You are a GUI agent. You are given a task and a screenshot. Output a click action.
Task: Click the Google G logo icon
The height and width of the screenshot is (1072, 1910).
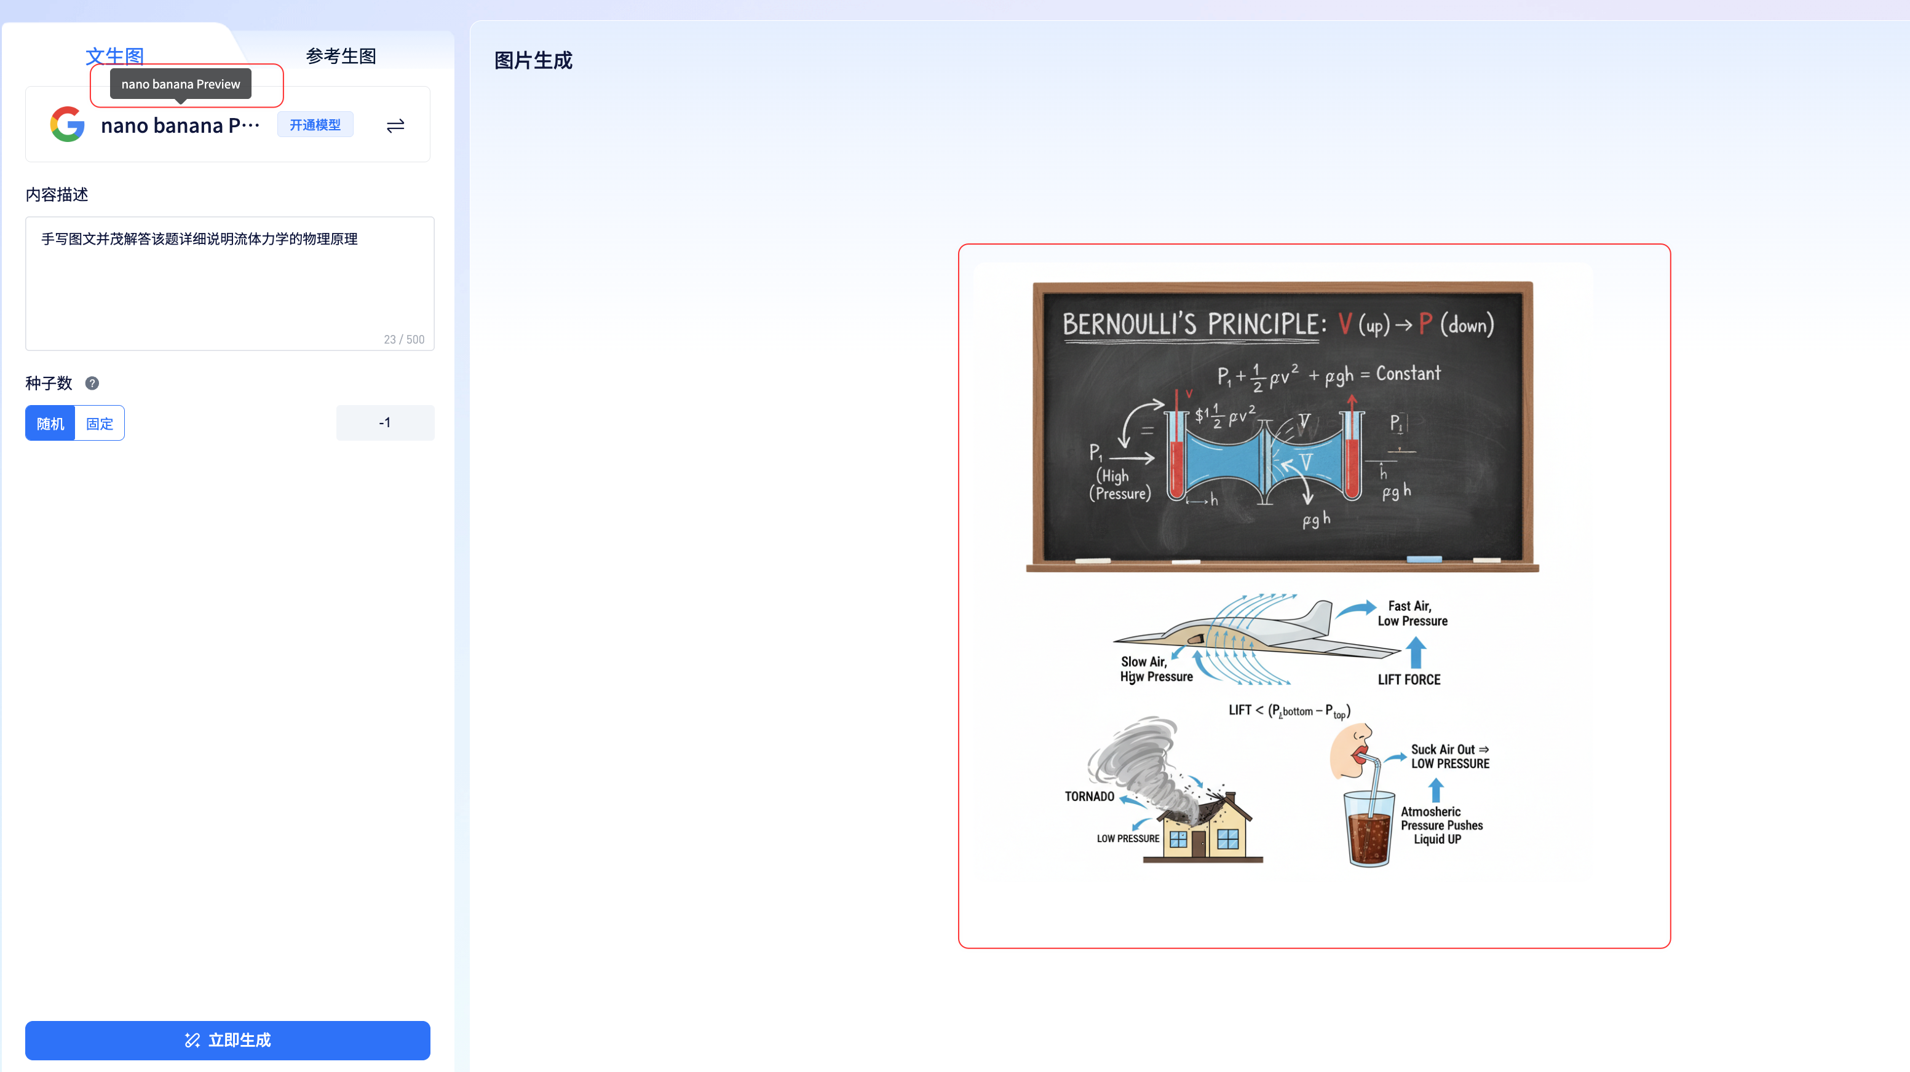(67, 125)
